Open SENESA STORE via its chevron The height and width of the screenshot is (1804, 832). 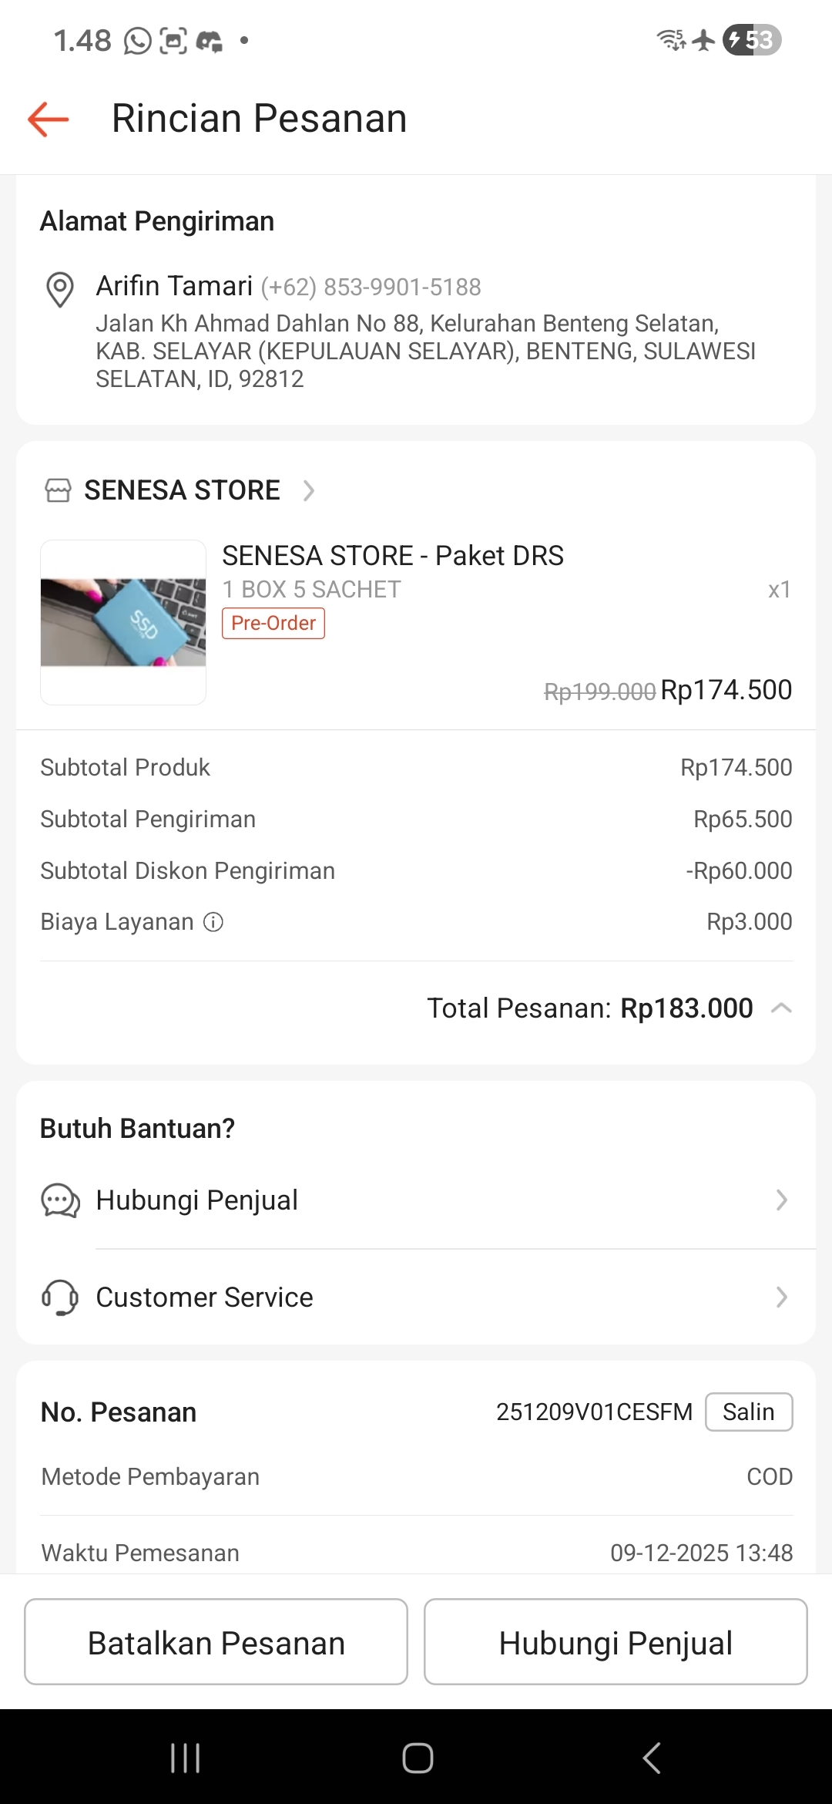click(x=309, y=490)
